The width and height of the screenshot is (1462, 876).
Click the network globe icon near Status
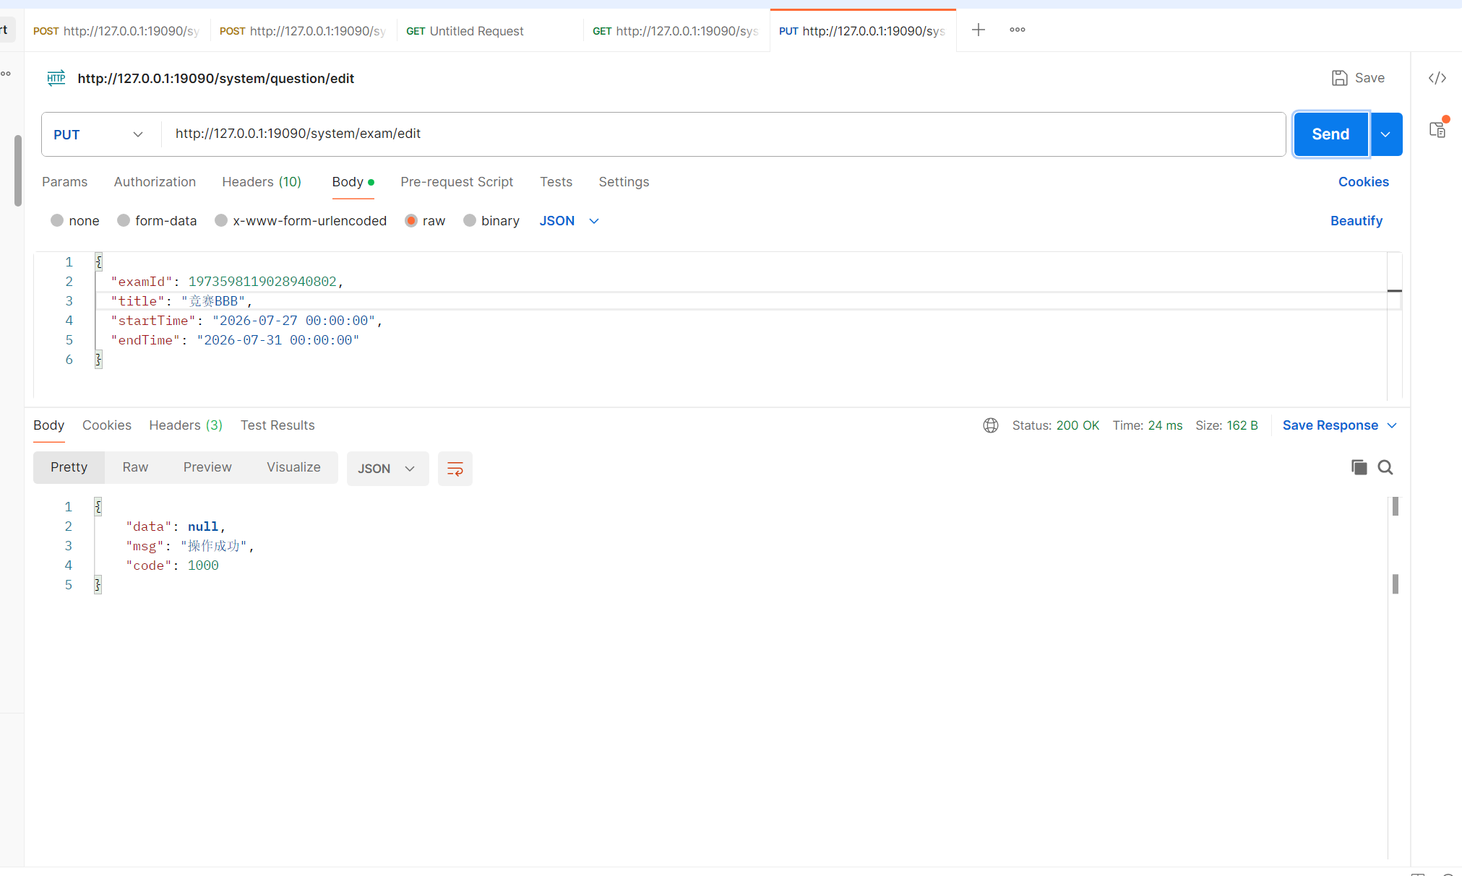click(990, 425)
